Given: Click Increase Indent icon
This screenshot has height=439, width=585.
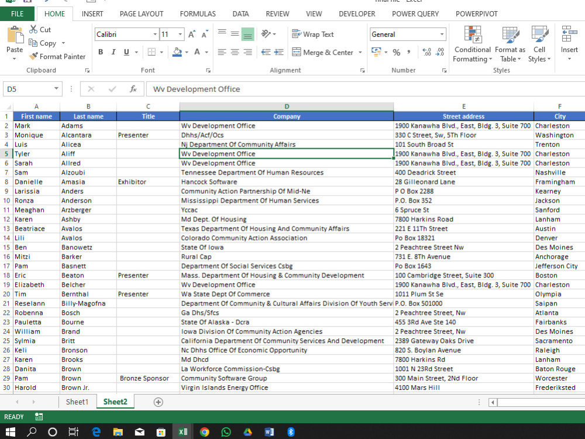Looking at the screenshot, I should 278,52.
